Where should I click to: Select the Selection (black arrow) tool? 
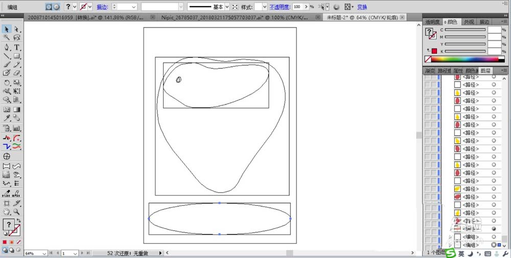[x=7, y=29]
